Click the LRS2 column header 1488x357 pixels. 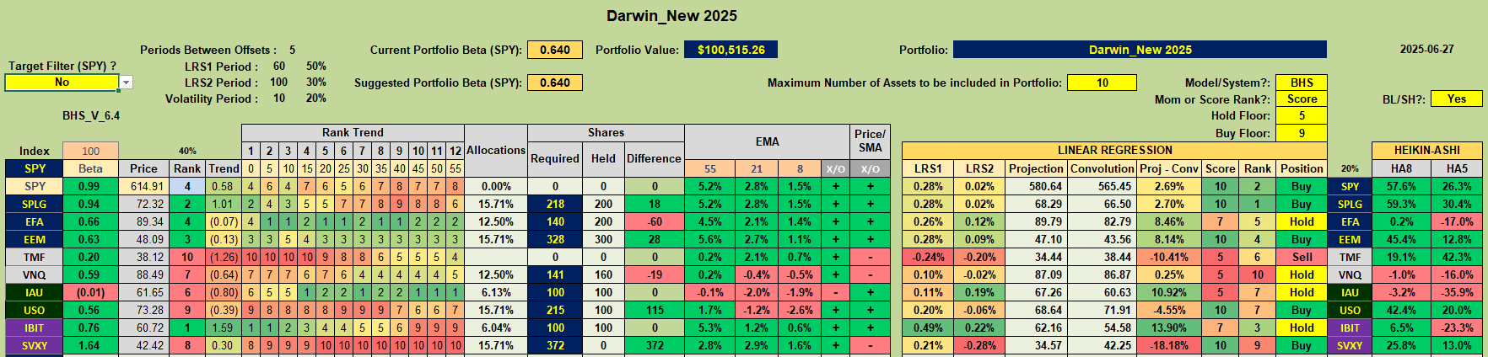click(979, 168)
